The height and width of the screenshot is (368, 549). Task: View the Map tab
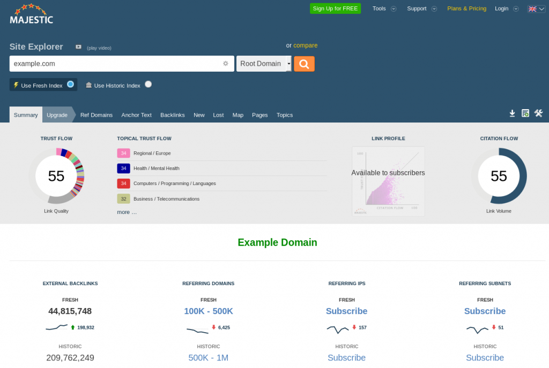pos(238,115)
